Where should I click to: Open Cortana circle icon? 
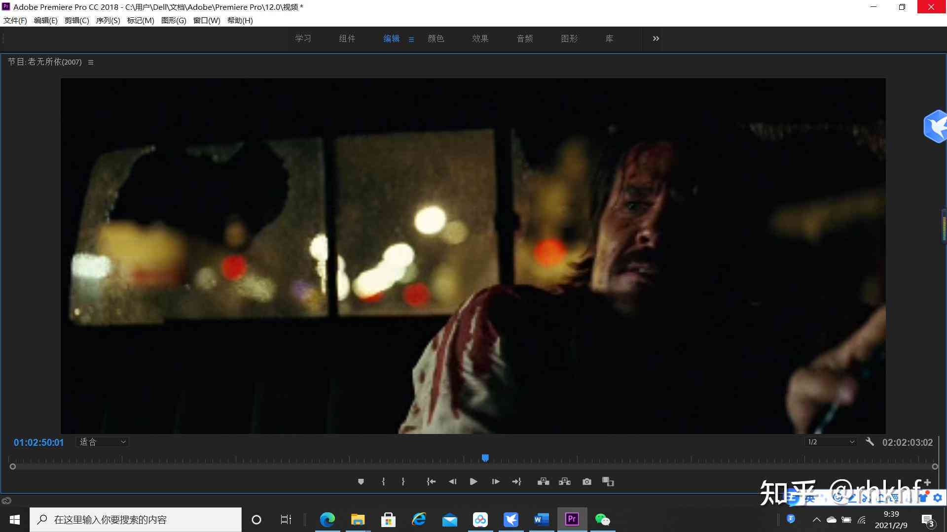click(256, 520)
